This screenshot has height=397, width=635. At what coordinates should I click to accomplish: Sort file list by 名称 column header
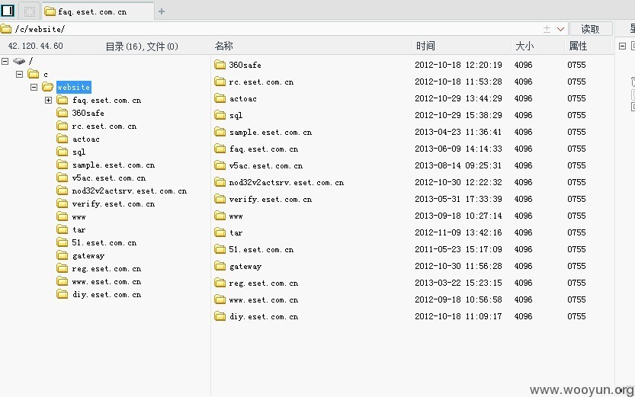[224, 46]
